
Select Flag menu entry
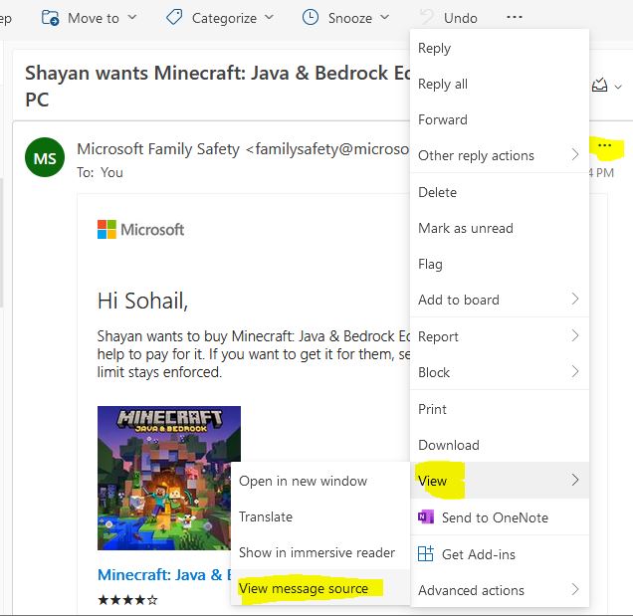pyautogui.click(x=500, y=264)
